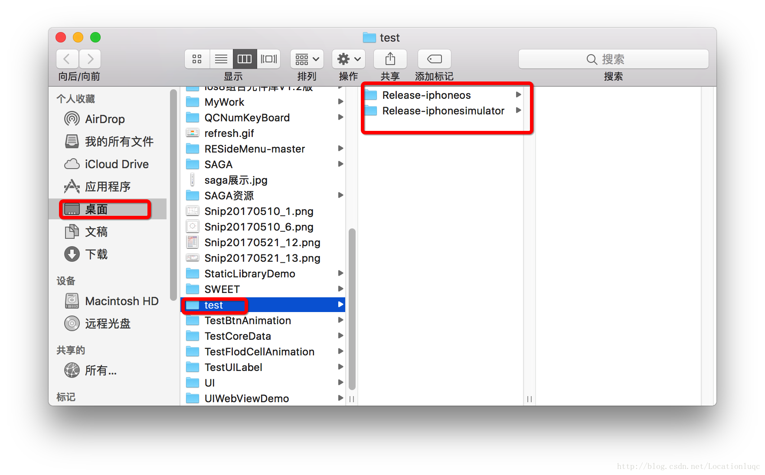
Task: Open 应用程序 in the sidebar
Action: coord(108,187)
